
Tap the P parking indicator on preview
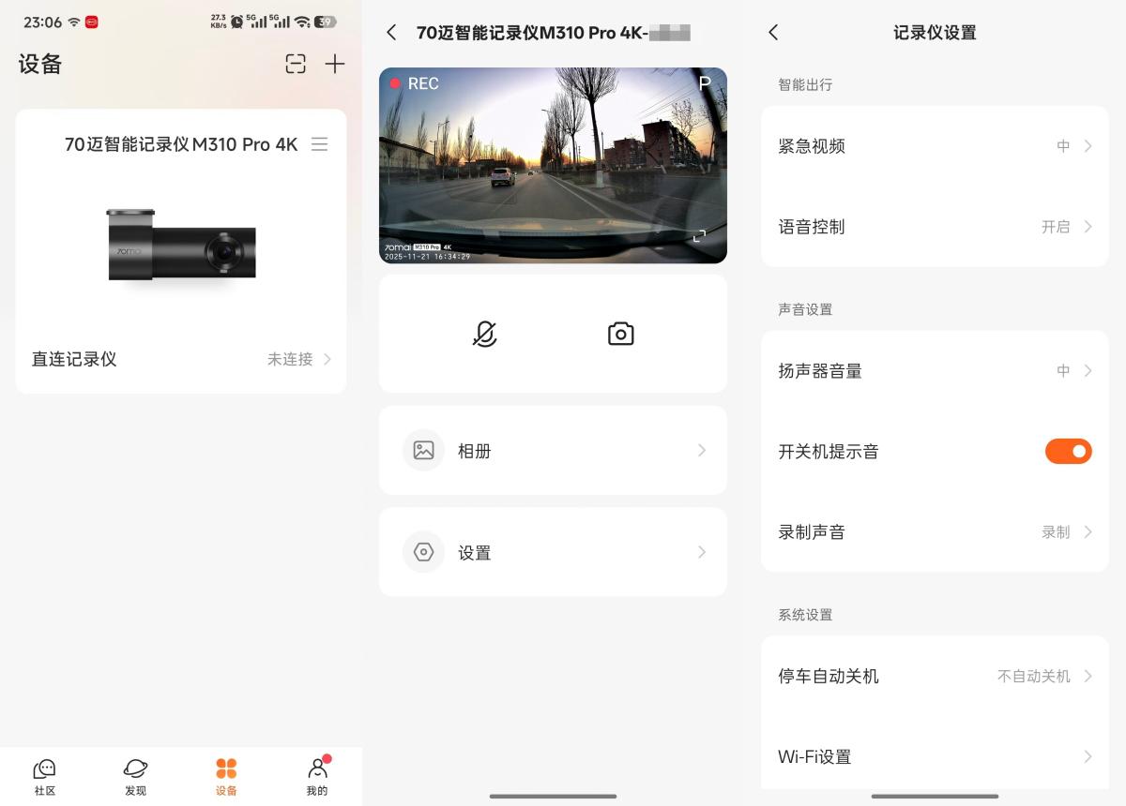click(705, 83)
